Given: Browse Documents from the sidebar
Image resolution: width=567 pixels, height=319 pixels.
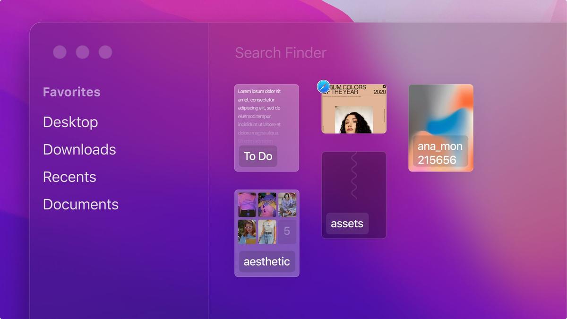Looking at the screenshot, I should 80,204.
